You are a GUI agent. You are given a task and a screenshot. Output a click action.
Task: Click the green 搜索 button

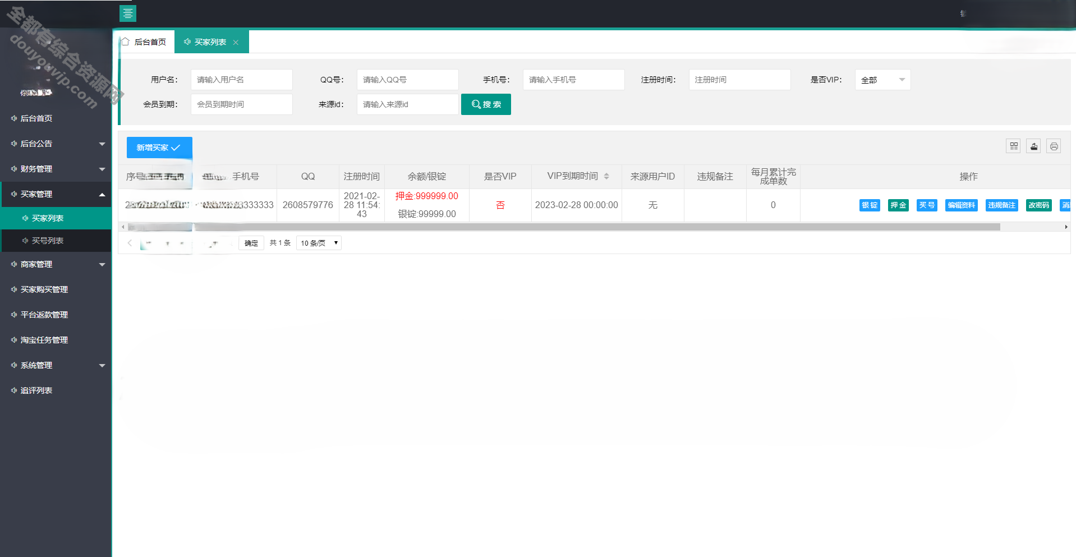coord(486,104)
